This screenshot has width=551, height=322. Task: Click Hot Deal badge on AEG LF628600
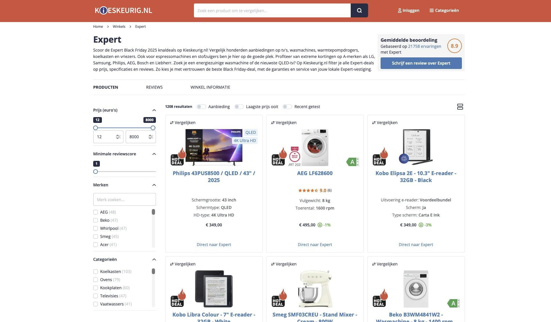click(x=279, y=157)
